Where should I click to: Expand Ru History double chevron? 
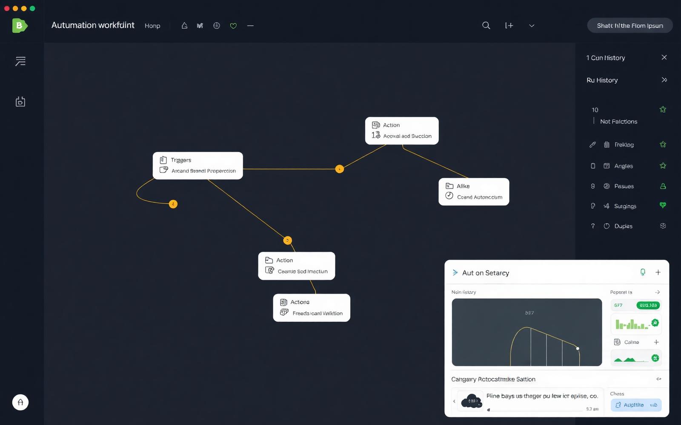pyautogui.click(x=664, y=80)
